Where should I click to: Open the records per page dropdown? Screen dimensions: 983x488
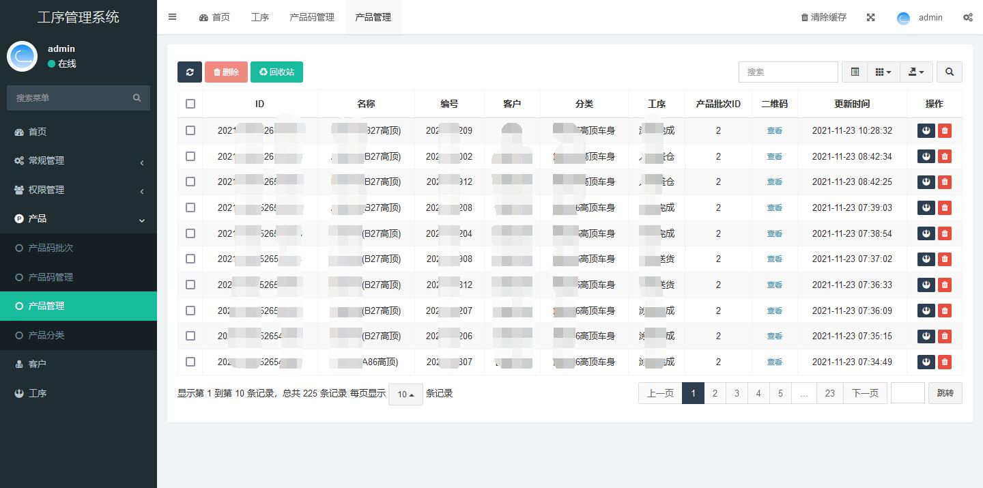coord(405,394)
